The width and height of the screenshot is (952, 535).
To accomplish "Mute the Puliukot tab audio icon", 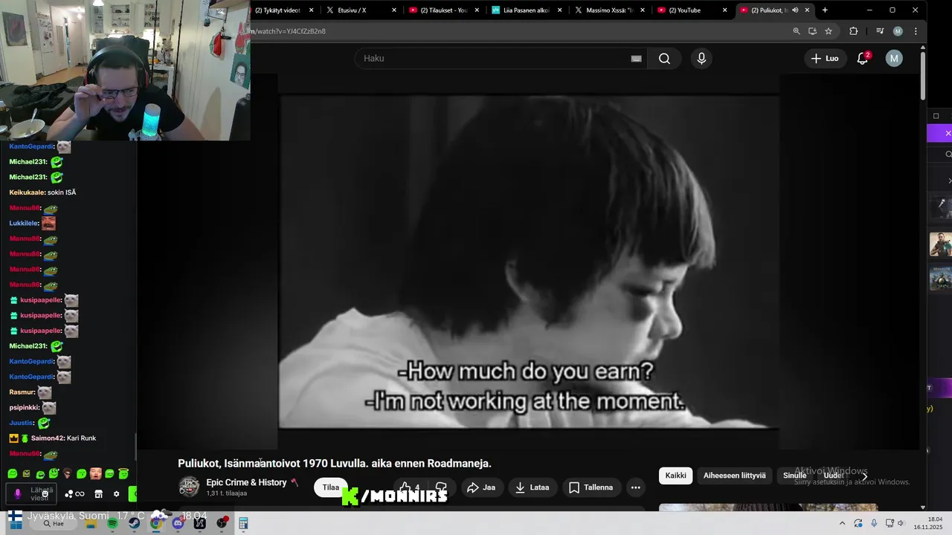I will 795,10.
